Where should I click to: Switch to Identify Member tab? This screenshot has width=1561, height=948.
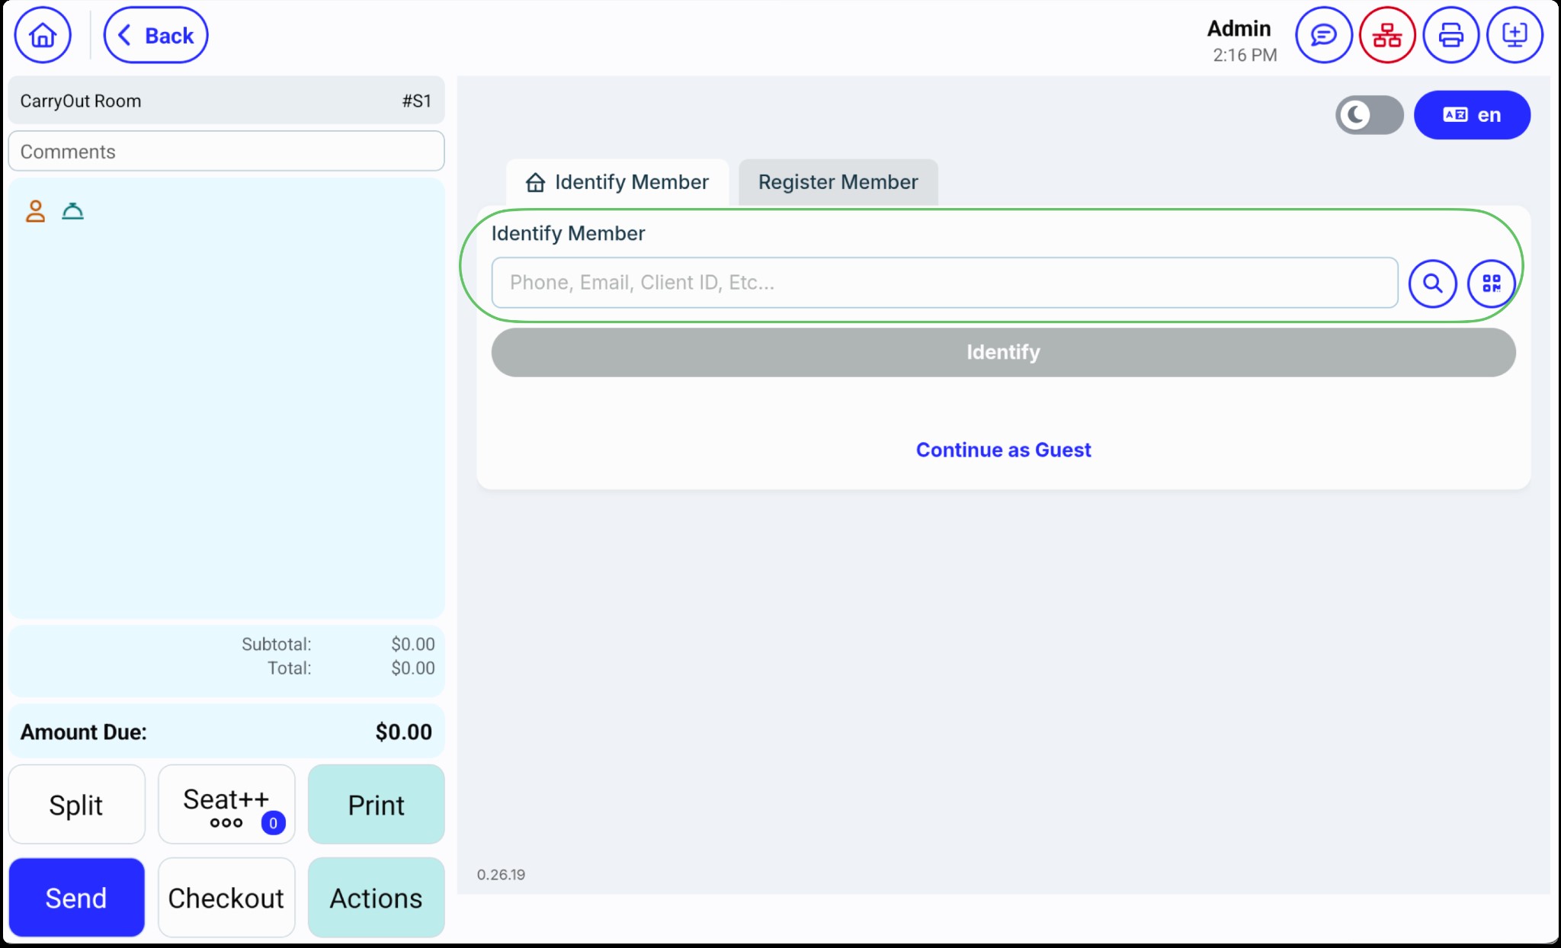(x=617, y=182)
